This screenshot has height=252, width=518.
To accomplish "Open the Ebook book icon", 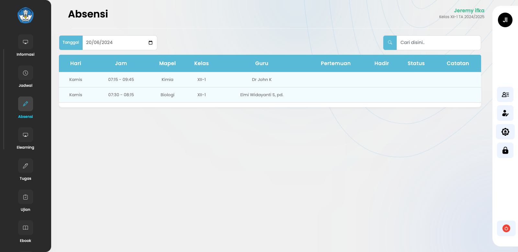I will coord(26,228).
